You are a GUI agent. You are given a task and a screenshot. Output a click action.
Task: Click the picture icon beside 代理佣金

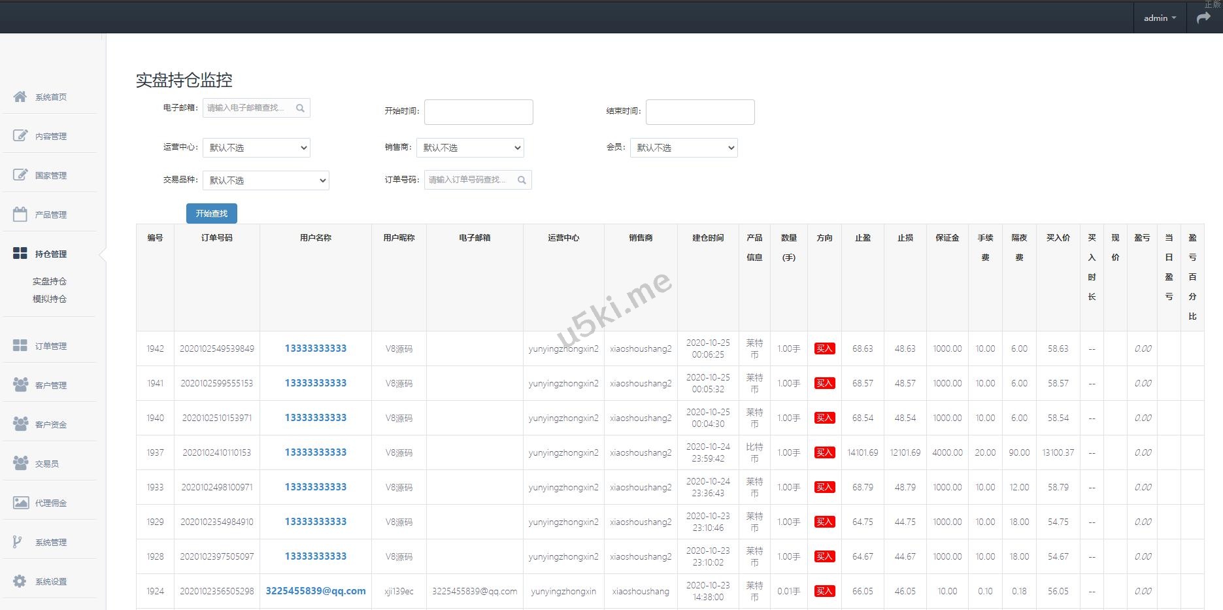(20, 503)
